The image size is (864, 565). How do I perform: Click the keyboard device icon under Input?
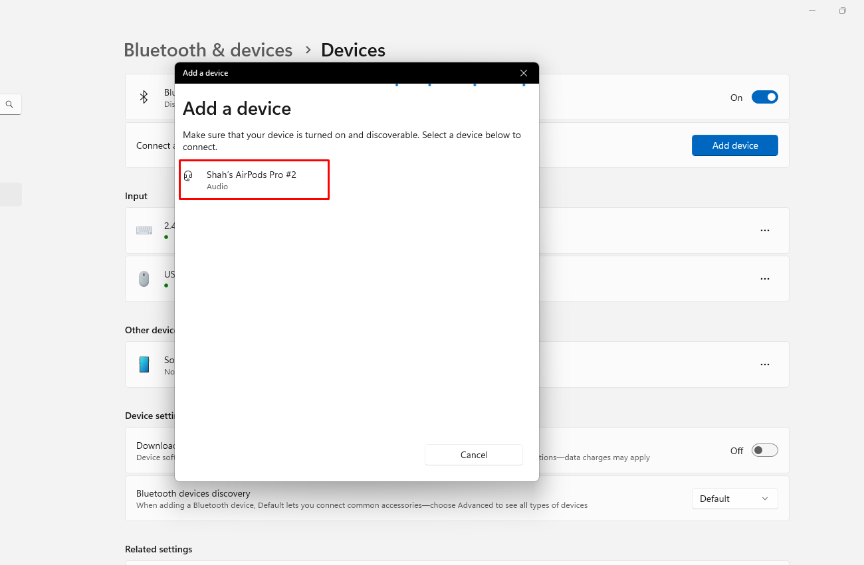click(x=144, y=230)
